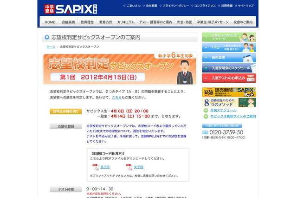
Task: Open the 採用情報 header link
Action: (x=227, y=6)
